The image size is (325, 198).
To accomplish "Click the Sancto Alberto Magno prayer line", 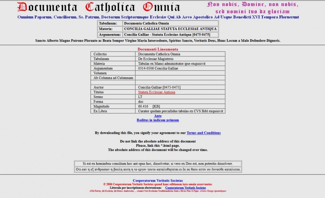I will (x=158, y=41).
